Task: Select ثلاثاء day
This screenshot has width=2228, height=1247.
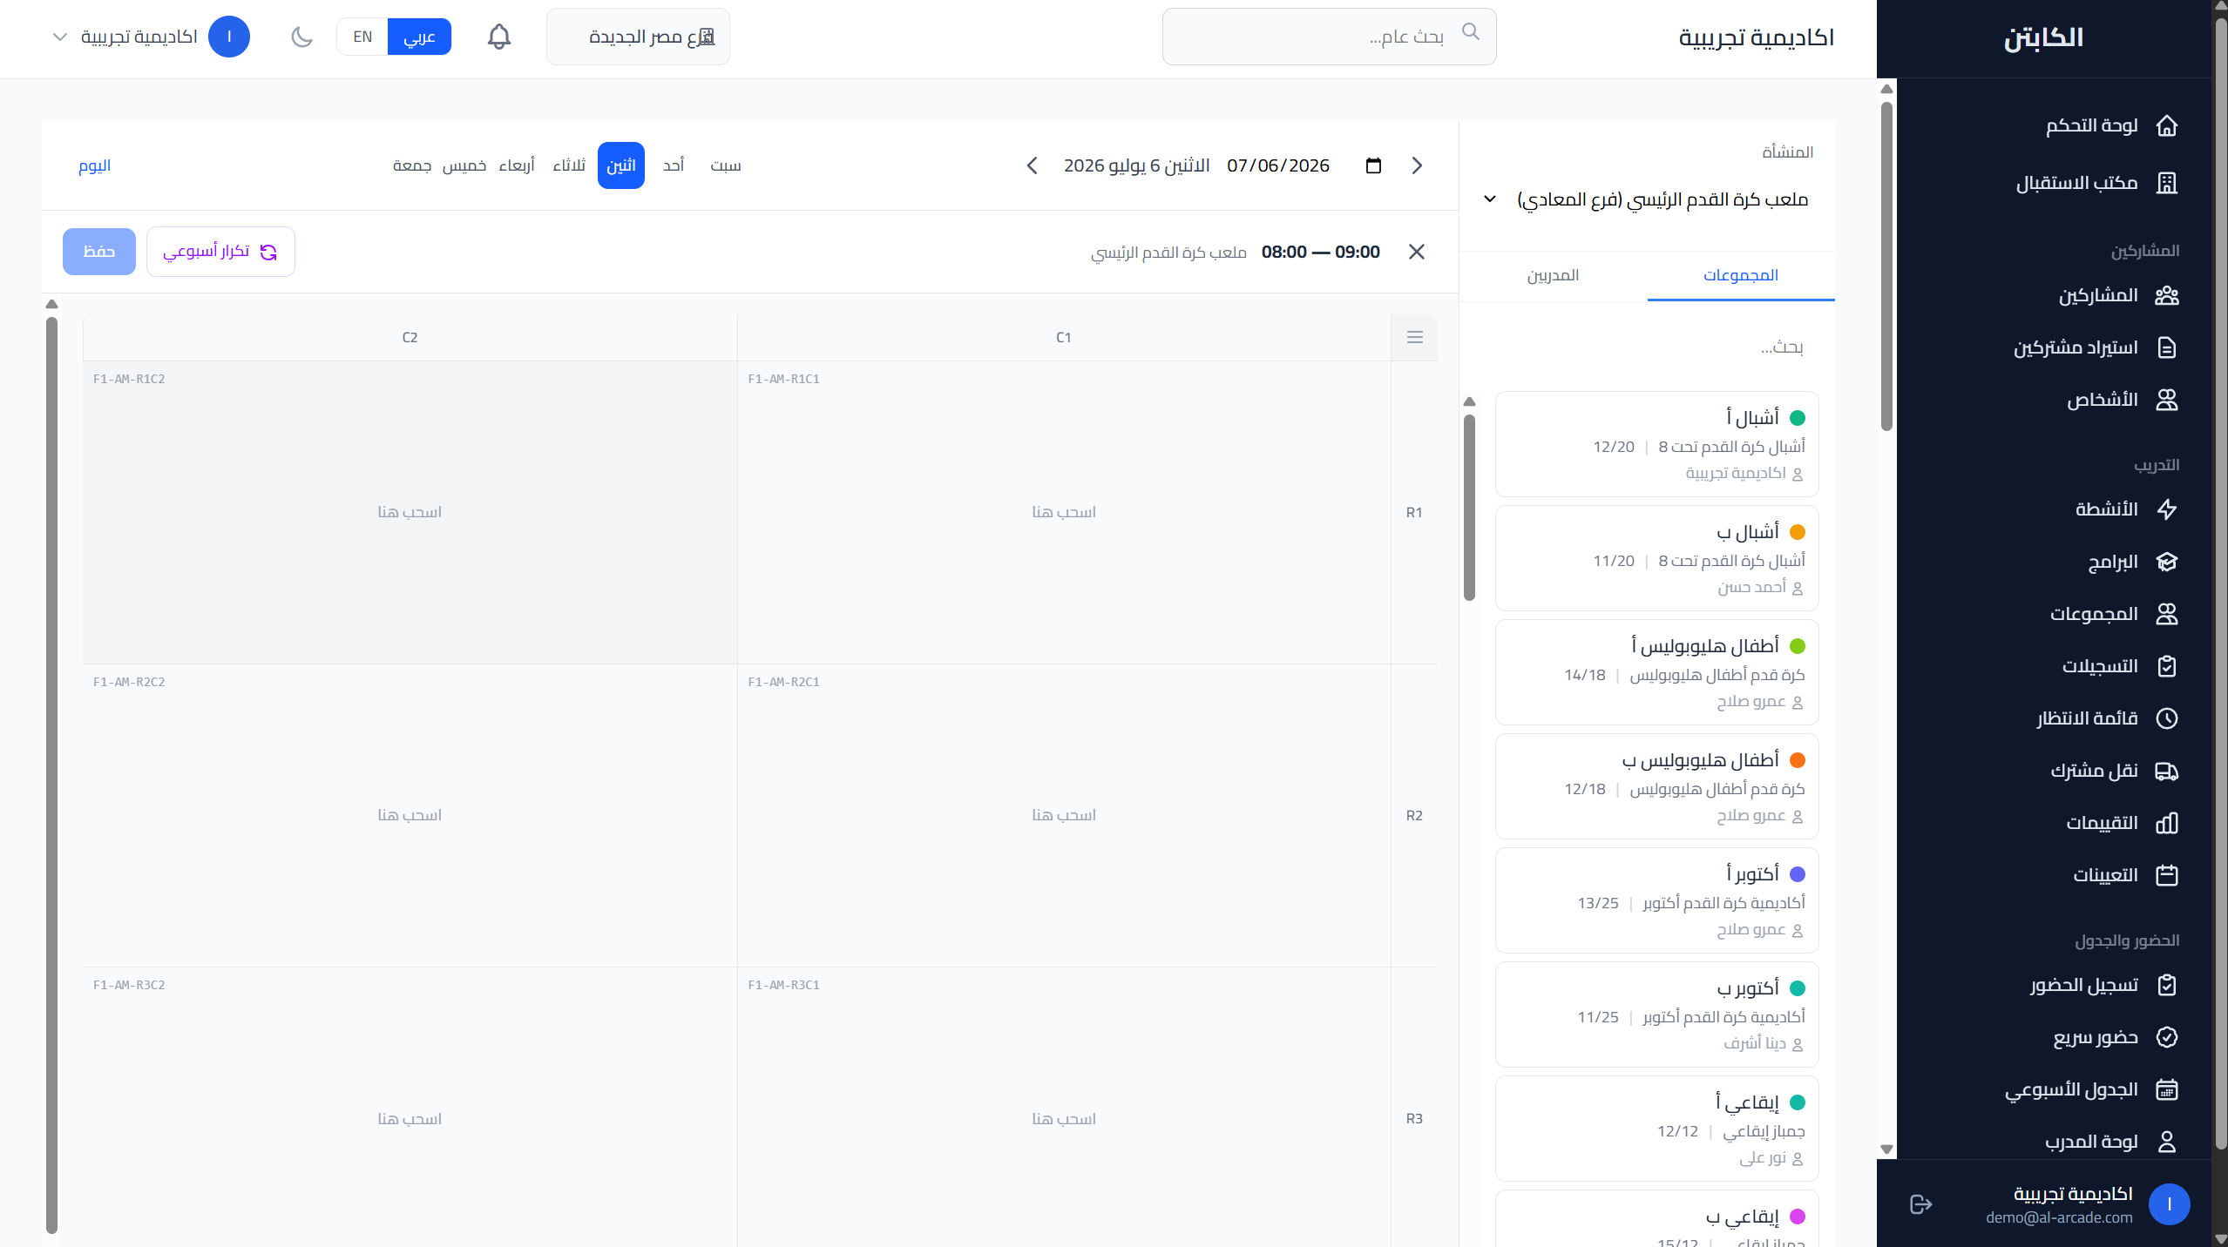Action: [x=568, y=165]
